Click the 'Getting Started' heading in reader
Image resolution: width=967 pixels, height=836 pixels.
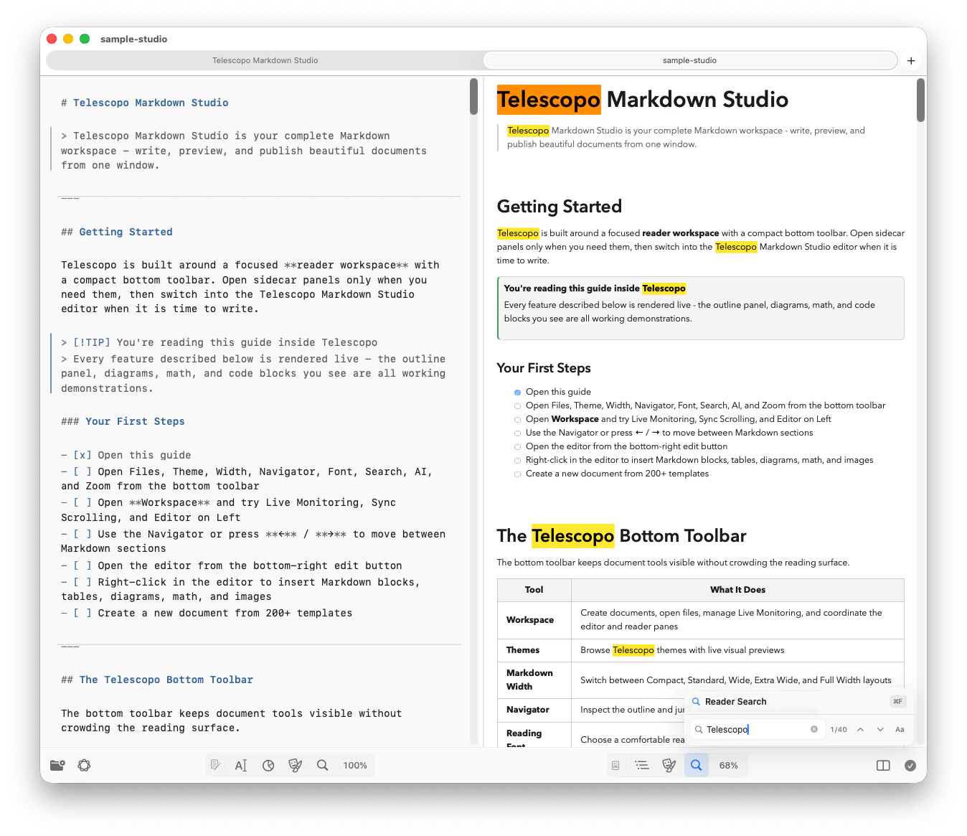[x=559, y=207]
